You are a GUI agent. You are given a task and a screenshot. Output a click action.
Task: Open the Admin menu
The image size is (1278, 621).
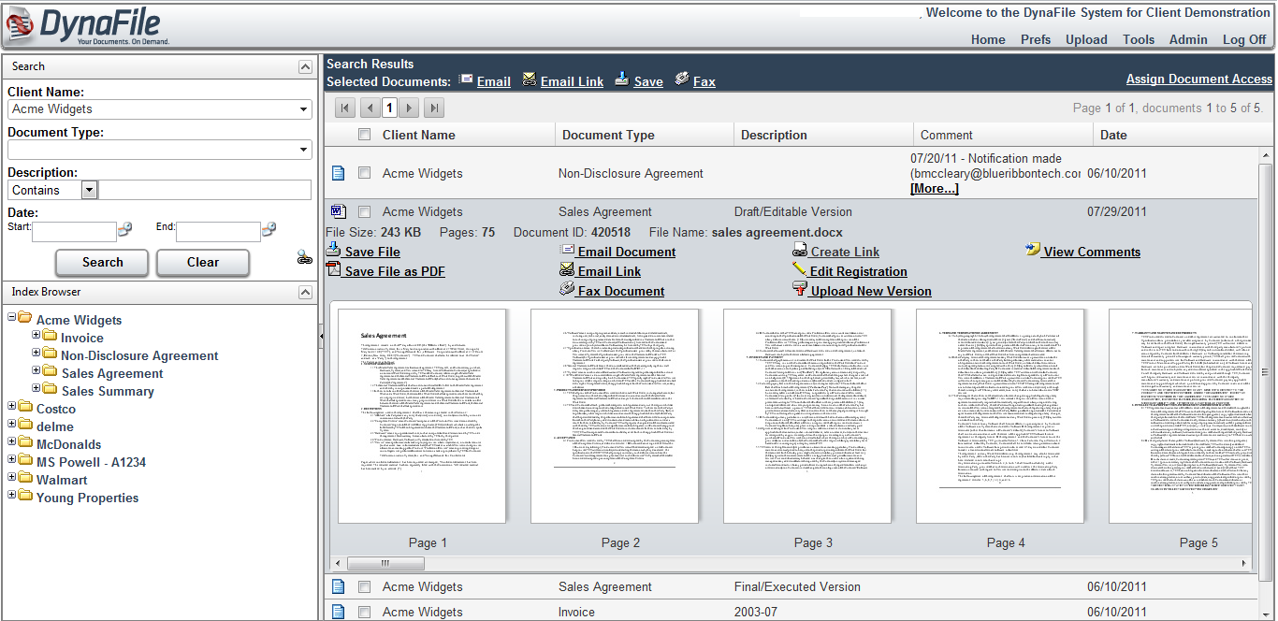point(1188,39)
